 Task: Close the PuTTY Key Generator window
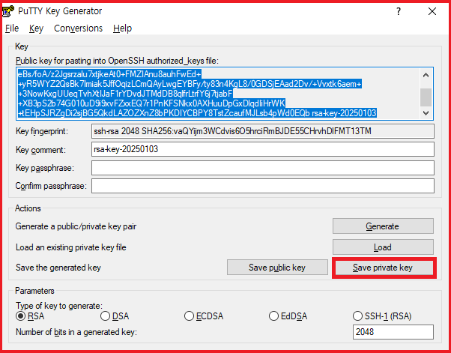(x=432, y=11)
